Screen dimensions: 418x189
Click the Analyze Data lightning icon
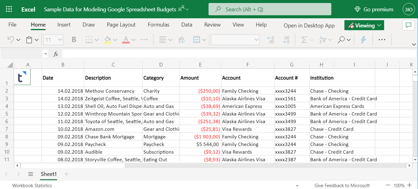(x=363, y=39)
